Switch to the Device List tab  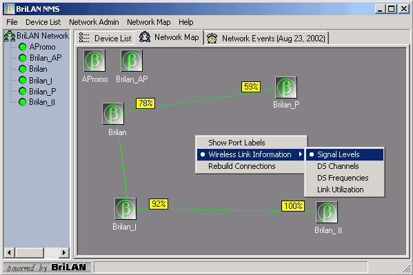point(105,38)
